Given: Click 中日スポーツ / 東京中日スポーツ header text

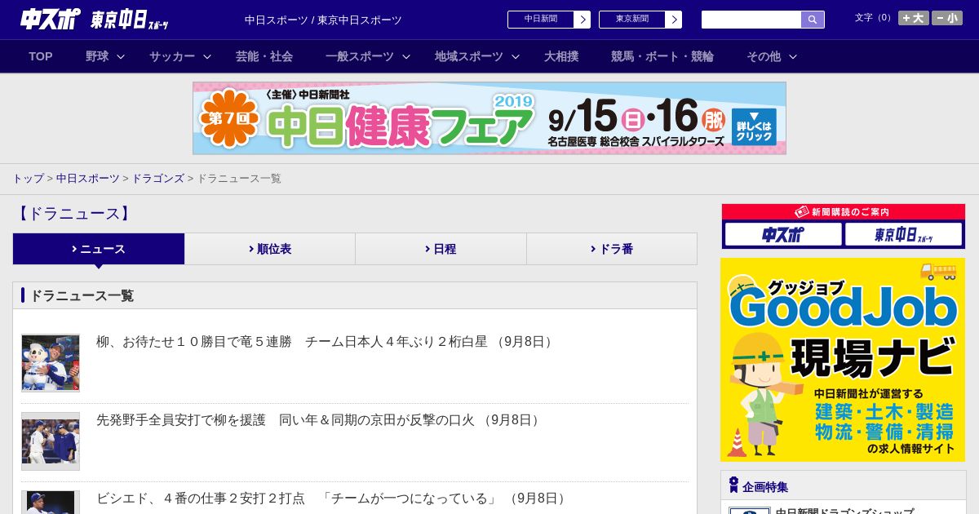Looking at the screenshot, I should 323,20.
